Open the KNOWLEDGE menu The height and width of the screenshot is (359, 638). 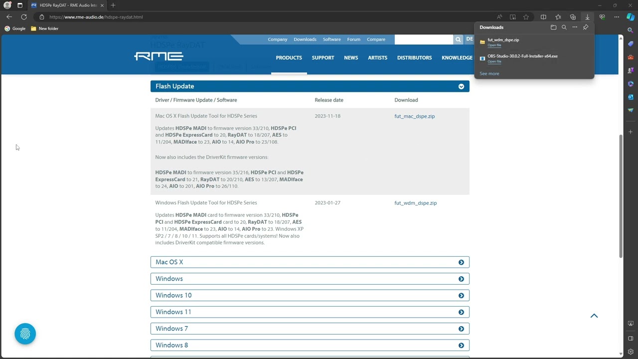click(457, 58)
